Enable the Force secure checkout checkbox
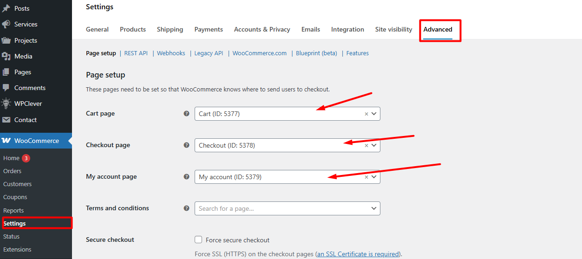582x259 pixels. pos(198,240)
